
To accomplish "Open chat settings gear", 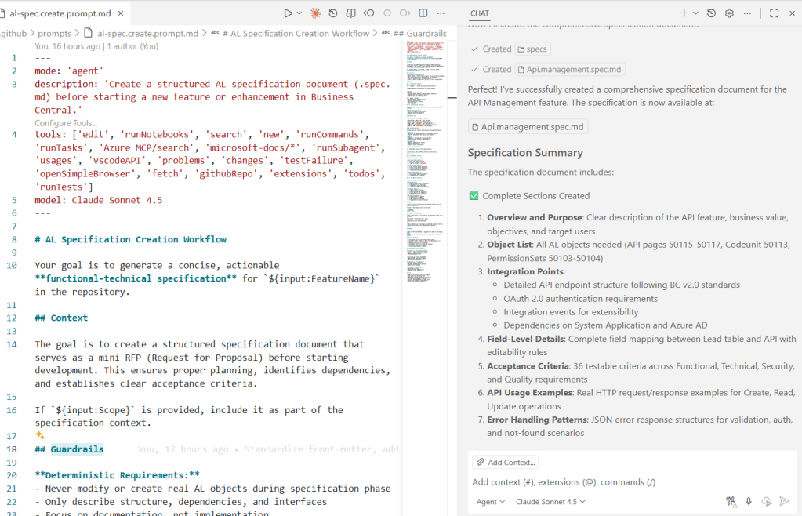I will (729, 13).
